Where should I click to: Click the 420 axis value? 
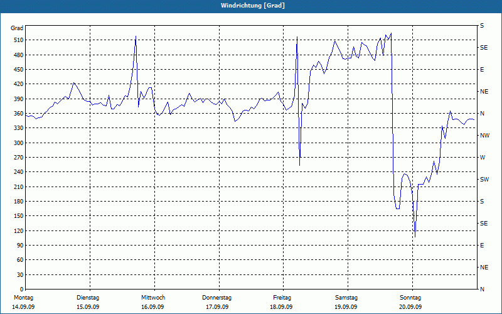(19, 84)
